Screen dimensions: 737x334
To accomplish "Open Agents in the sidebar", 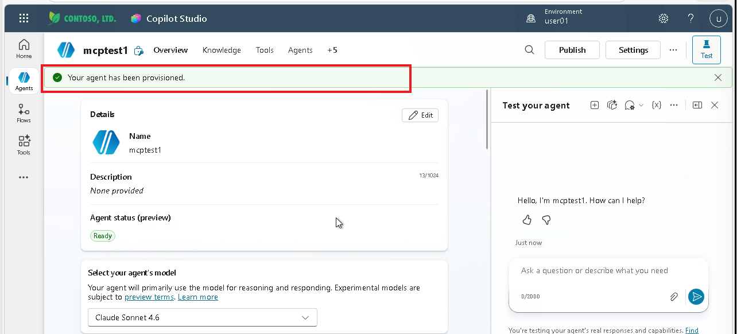I will point(24,81).
